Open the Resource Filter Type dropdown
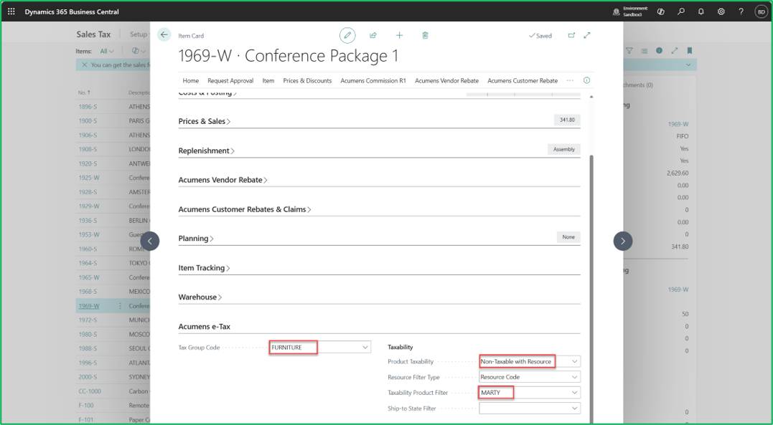 point(574,377)
